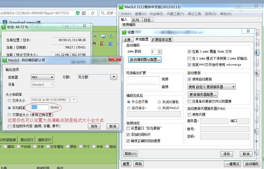The image size is (264, 169).
Task: Open the dropdown arrow beside file size field
Action: (74, 100)
